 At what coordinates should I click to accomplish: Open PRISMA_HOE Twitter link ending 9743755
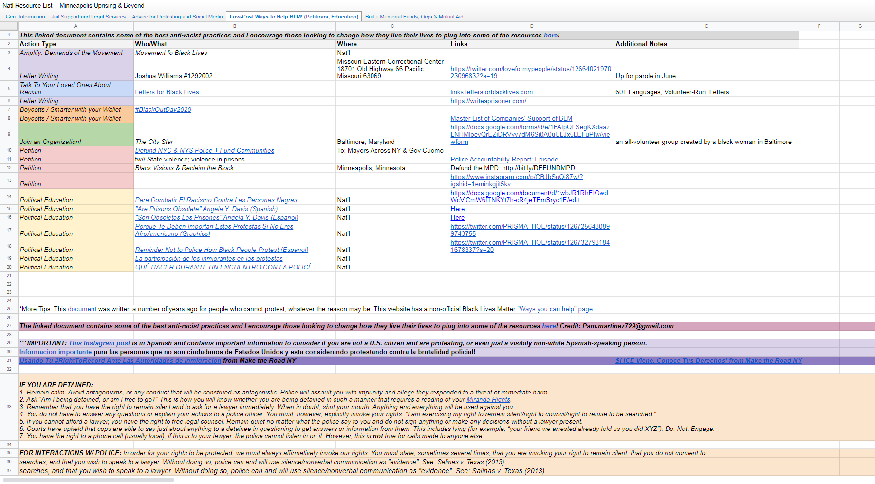[530, 230]
